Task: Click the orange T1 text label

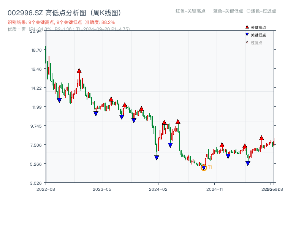Action: 210,167
